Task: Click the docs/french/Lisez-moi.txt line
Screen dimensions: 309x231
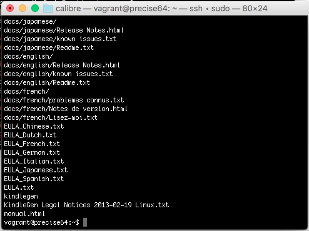Action: pos(51,117)
